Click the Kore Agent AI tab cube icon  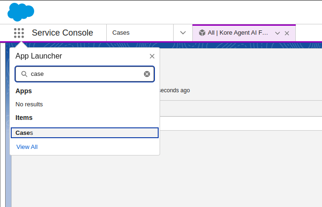point(202,33)
